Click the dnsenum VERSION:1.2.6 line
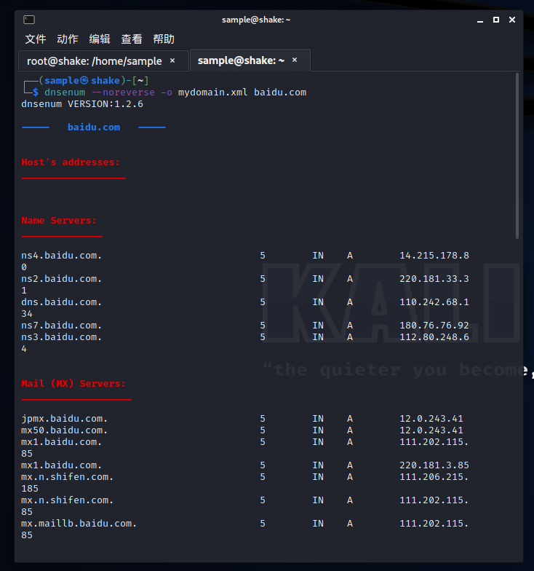Viewport: 534px width, 571px height. [x=82, y=104]
